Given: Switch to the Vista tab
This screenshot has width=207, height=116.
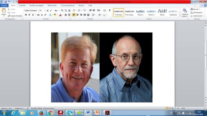Looking at the screenshot, I should pos(90,5).
